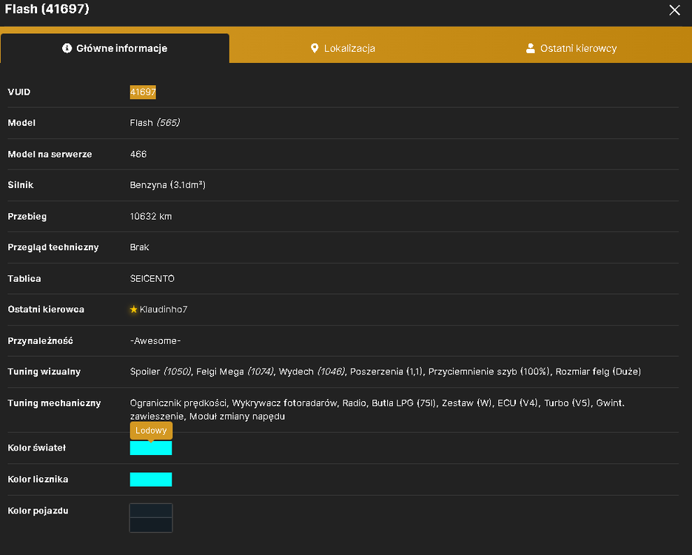The width and height of the screenshot is (692, 555).
Task: Open the Główne informacje tab
Action: point(115,48)
